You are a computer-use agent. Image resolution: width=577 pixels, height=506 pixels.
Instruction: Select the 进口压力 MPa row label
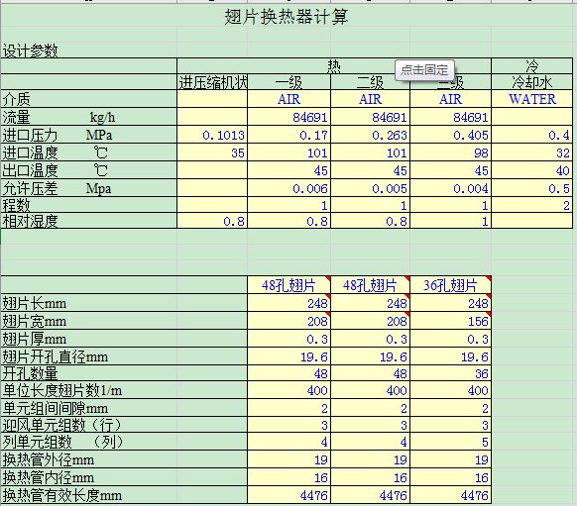(88, 135)
